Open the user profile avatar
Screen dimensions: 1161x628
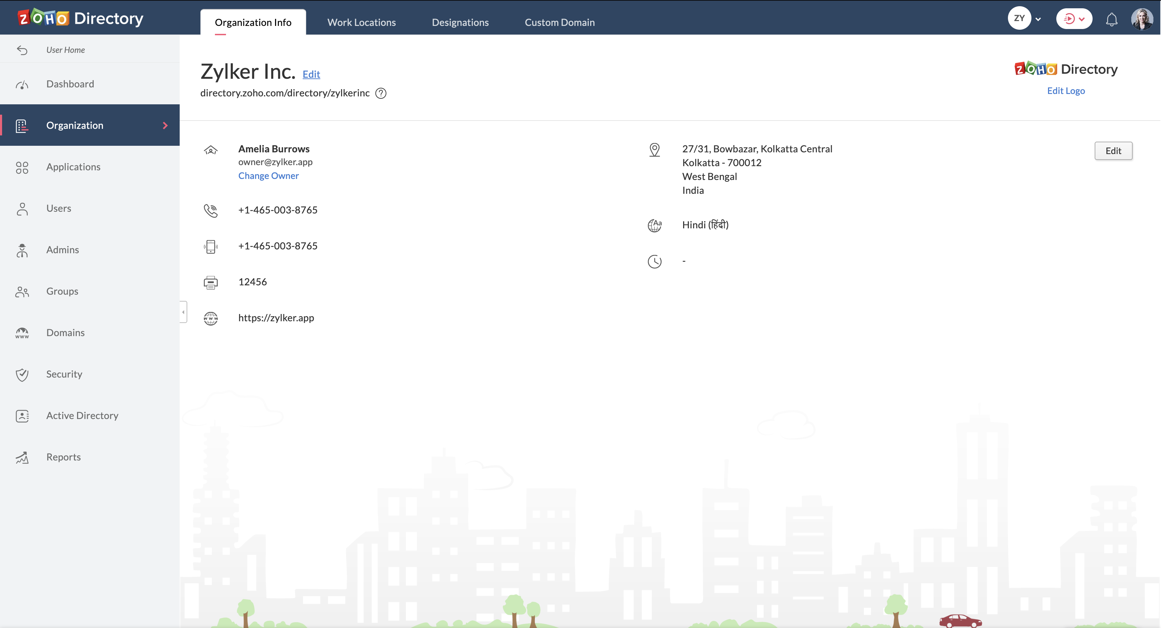1142,19
